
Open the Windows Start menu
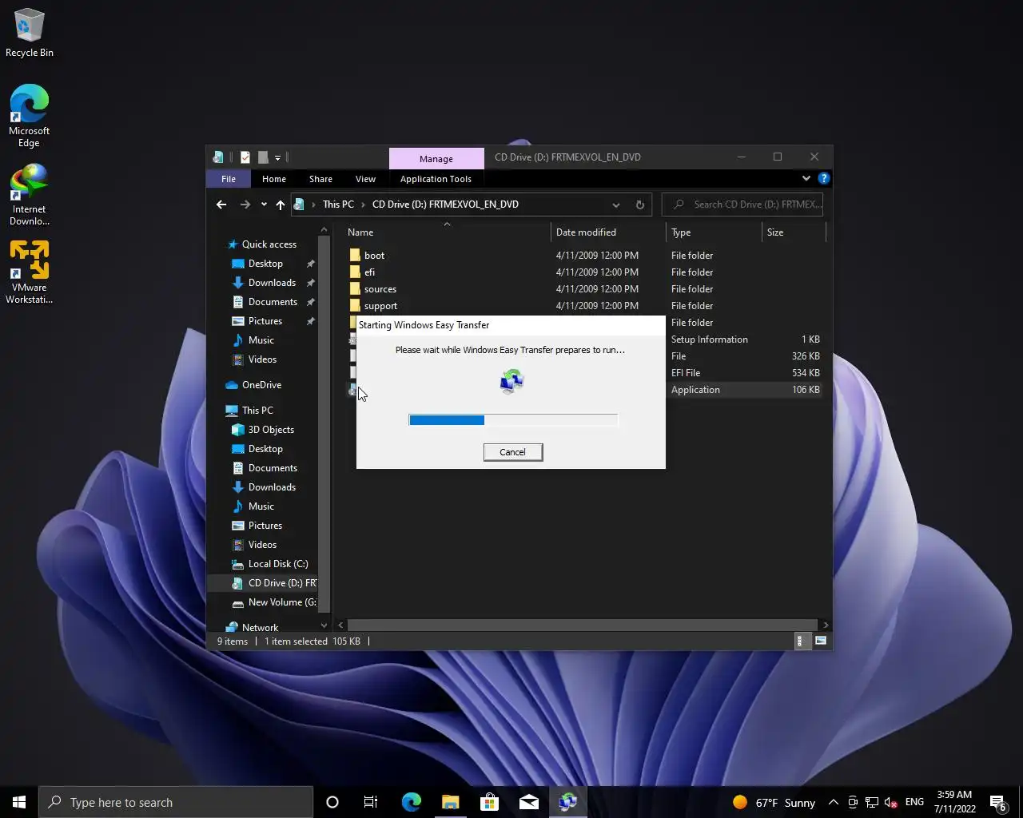point(19,802)
